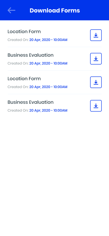Open the first Location Form entry title
Image resolution: width=109 pixels, height=236 pixels.
(x=24, y=32)
